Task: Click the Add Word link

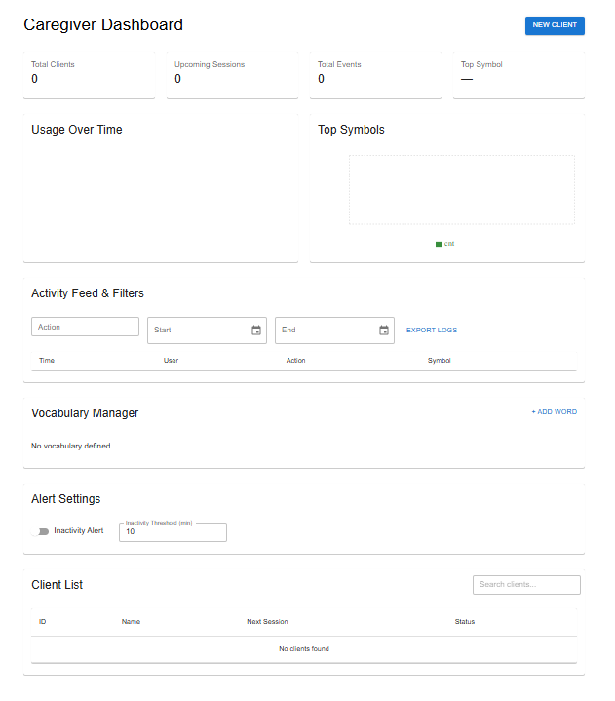Action: click(x=554, y=412)
